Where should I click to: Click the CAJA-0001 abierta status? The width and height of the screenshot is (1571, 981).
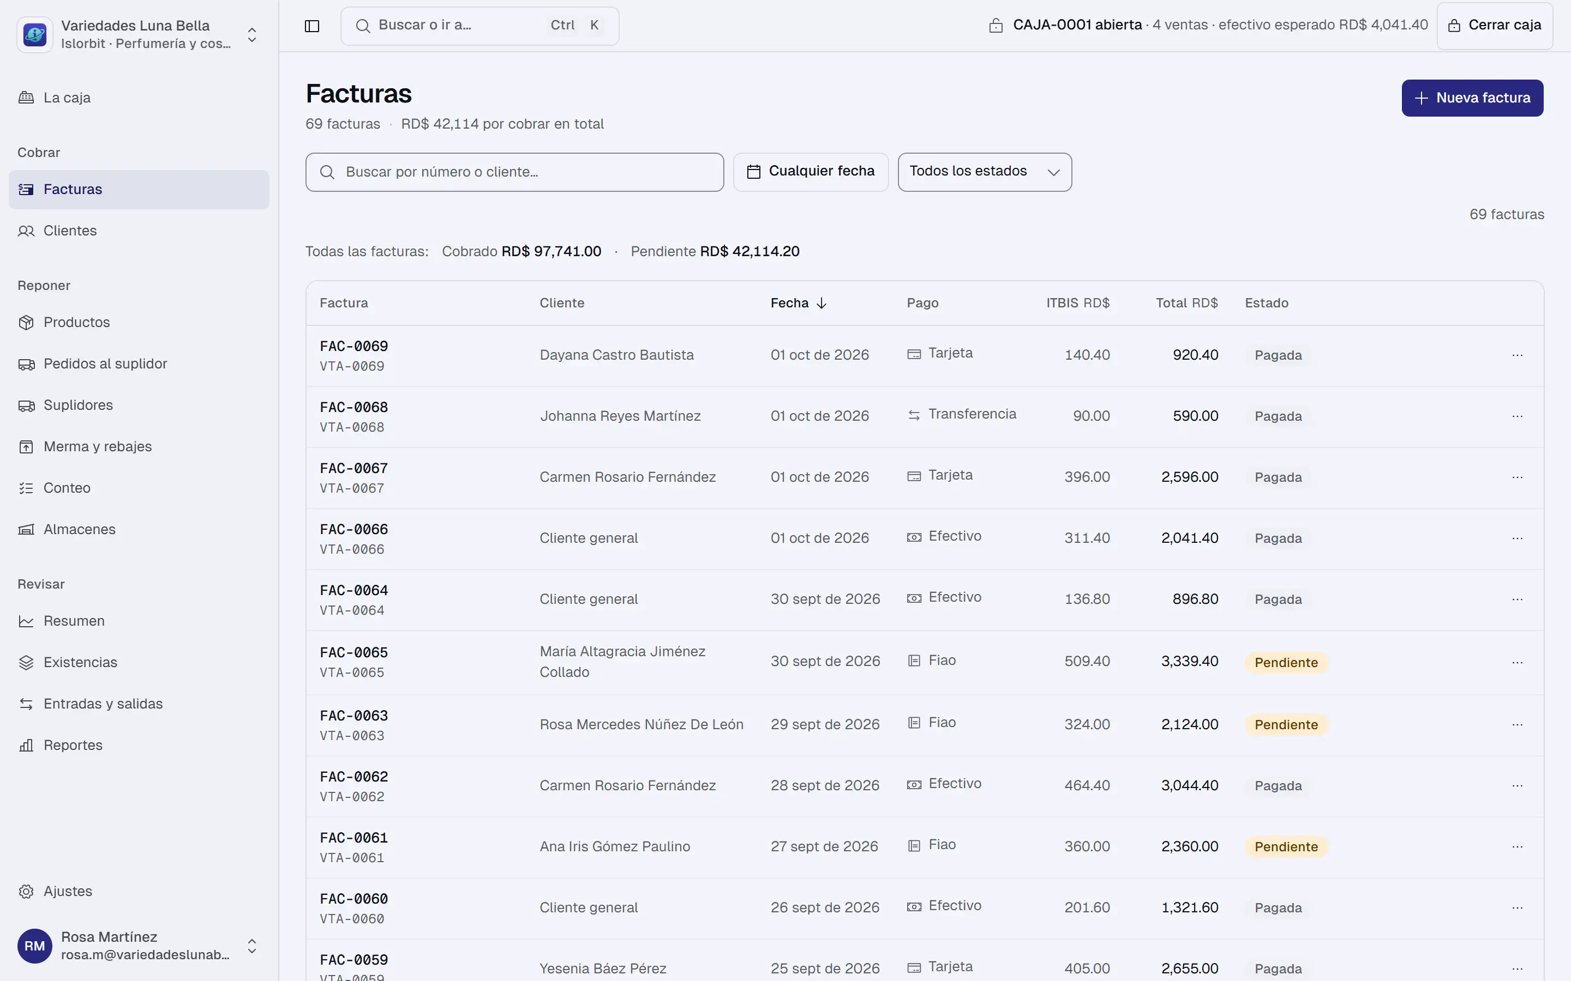point(1077,25)
